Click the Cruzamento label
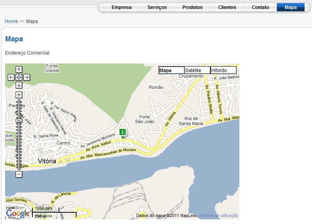The image size is (312, 224). tap(191, 76)
